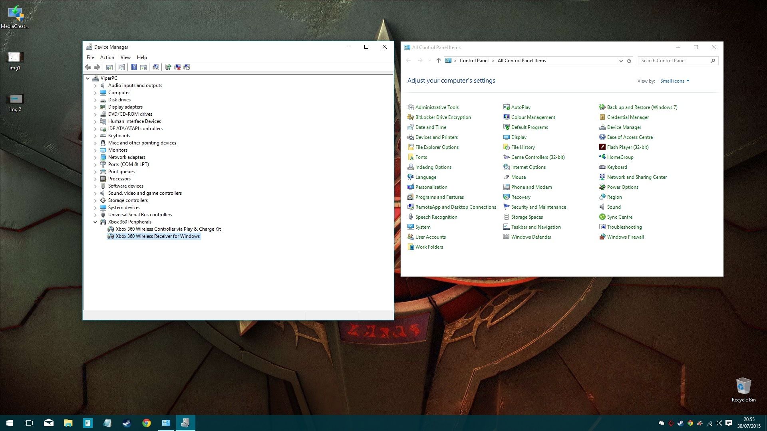767x431 pixels.
Task: Click the blue Help question-mark toolbar icon
Action: 134,67
